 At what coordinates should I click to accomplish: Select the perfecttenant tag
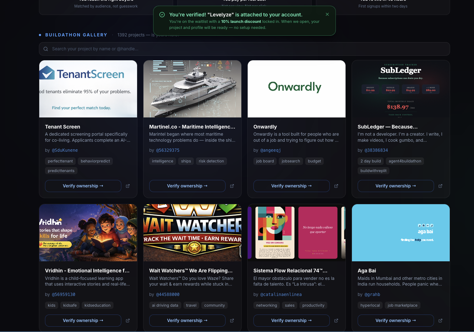click(60, 161)
